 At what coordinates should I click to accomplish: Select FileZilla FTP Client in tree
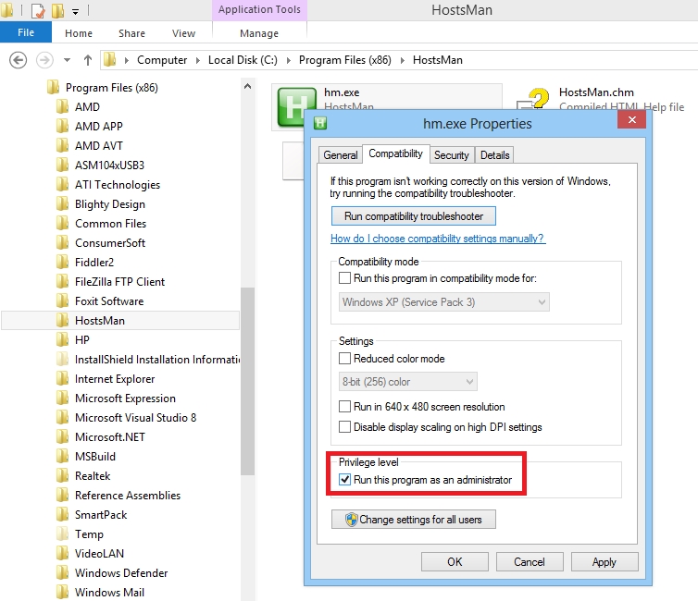pos(119,282)
